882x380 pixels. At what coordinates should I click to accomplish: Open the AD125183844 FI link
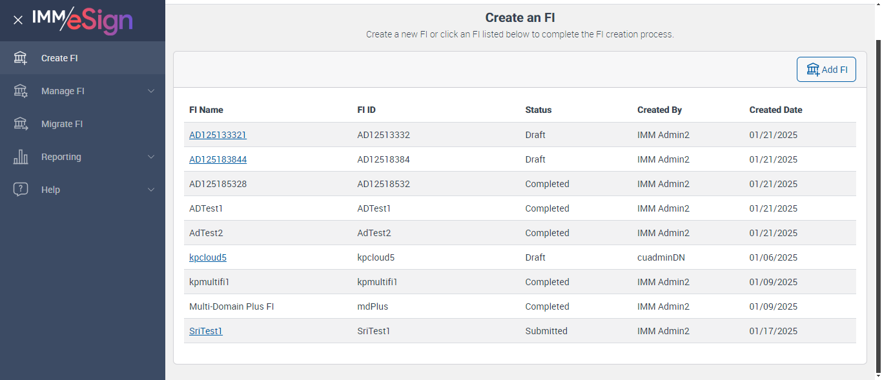click(x=218, y=159)
